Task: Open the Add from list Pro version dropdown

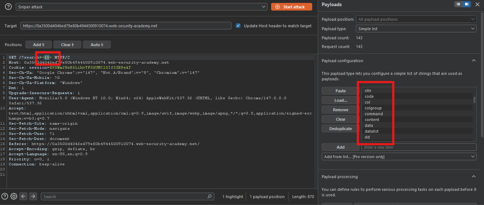Action: tap(399, 157)
